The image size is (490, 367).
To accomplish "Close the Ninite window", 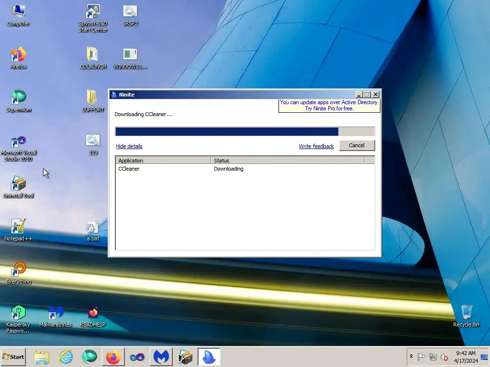I will pyautogui.click(x=376, y=95).
